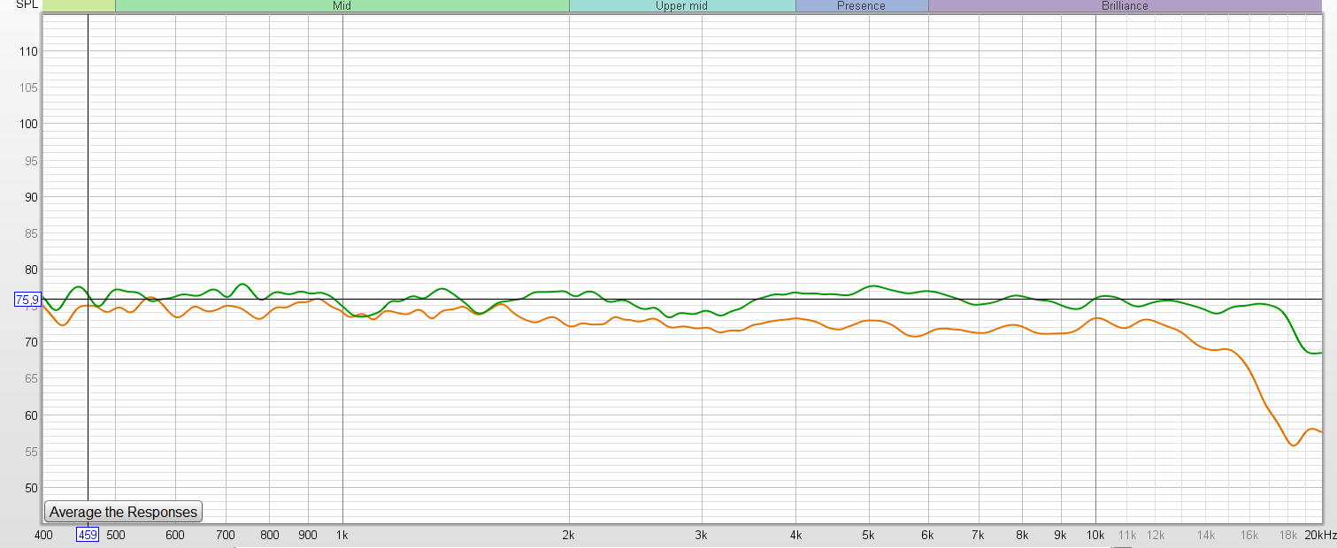
Task: Click the 100 label on SPL axis
Action: tap(28, 125)
